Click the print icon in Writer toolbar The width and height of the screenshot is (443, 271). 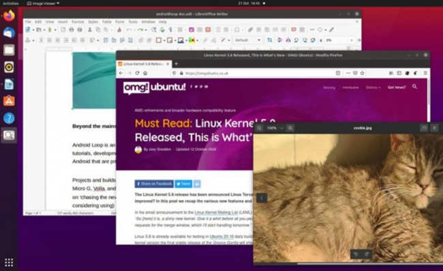tap(72, 29)
